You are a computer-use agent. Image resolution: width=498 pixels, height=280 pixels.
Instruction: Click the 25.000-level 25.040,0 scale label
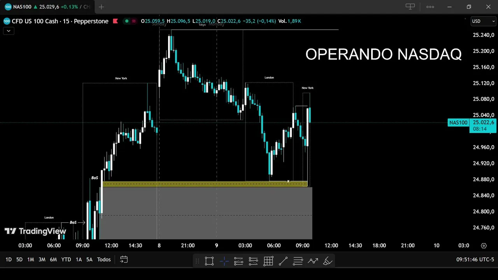click(x=483, y=115)
